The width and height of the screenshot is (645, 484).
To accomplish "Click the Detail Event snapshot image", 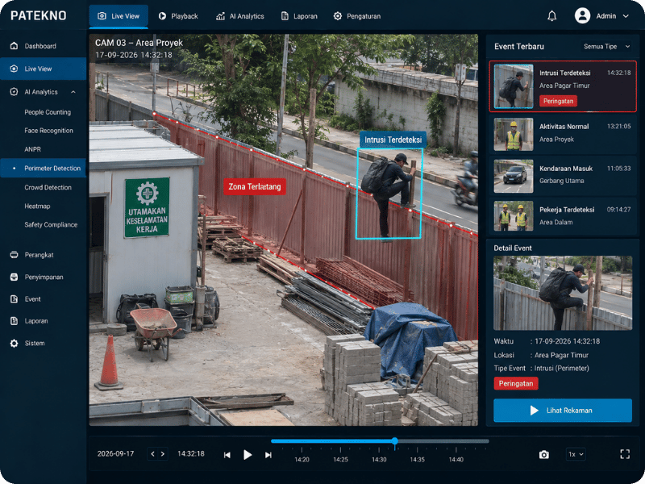I will (563, 293).
